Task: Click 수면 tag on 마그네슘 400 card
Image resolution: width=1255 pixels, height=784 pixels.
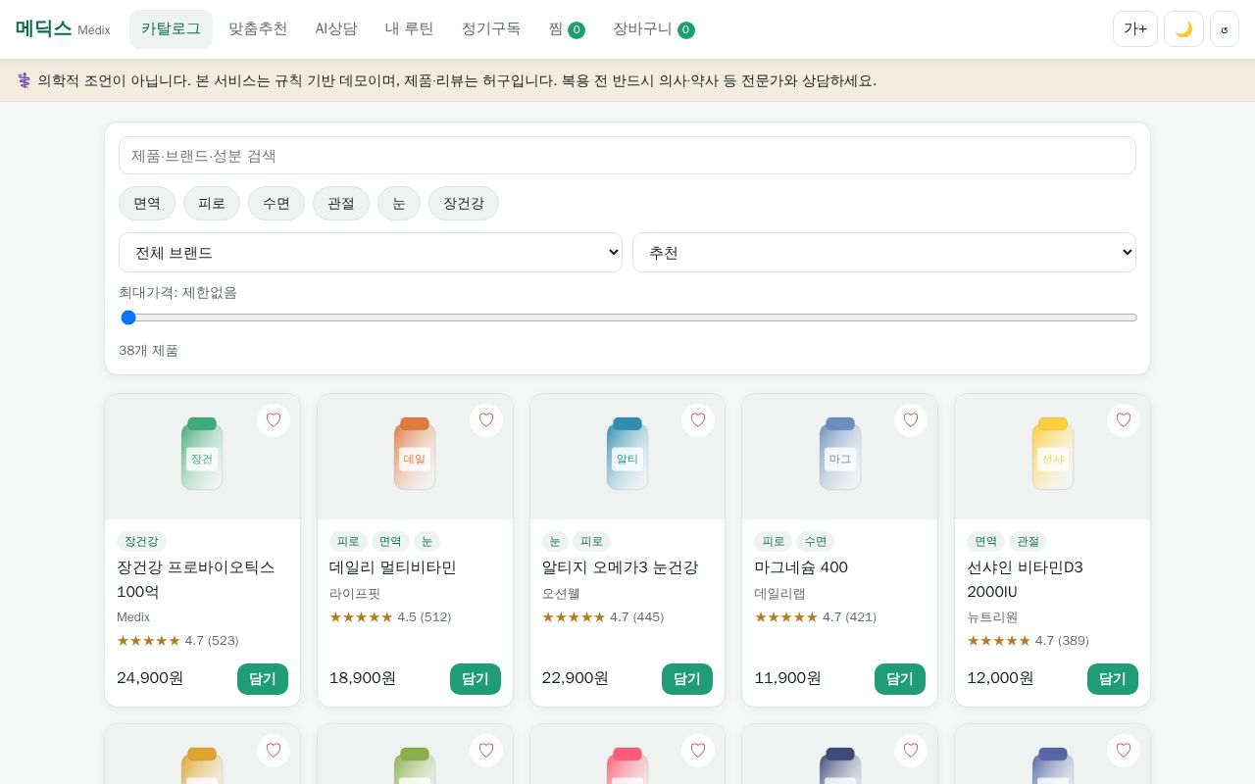Action: pyautogui.click(x=816, y=541)
